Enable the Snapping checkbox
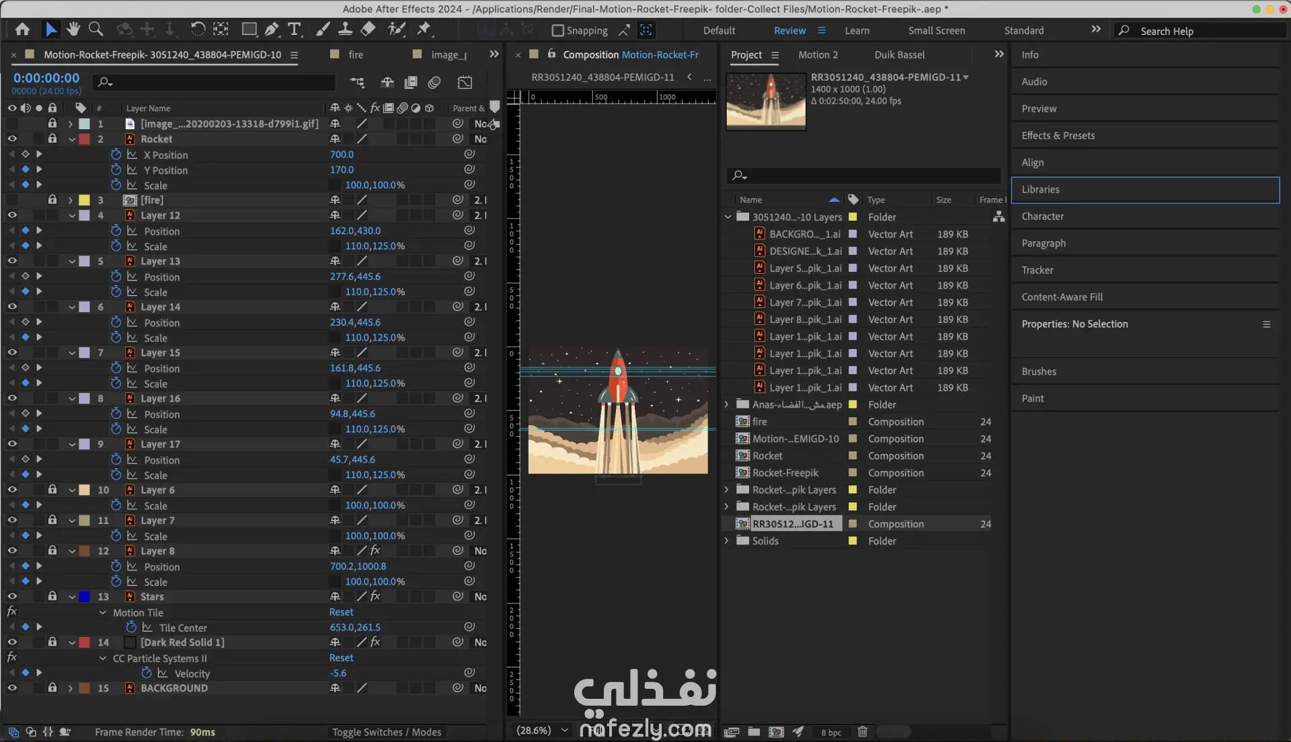This screenshot has height=742, width=1291. pyautogui.click(x=557, y=30)
